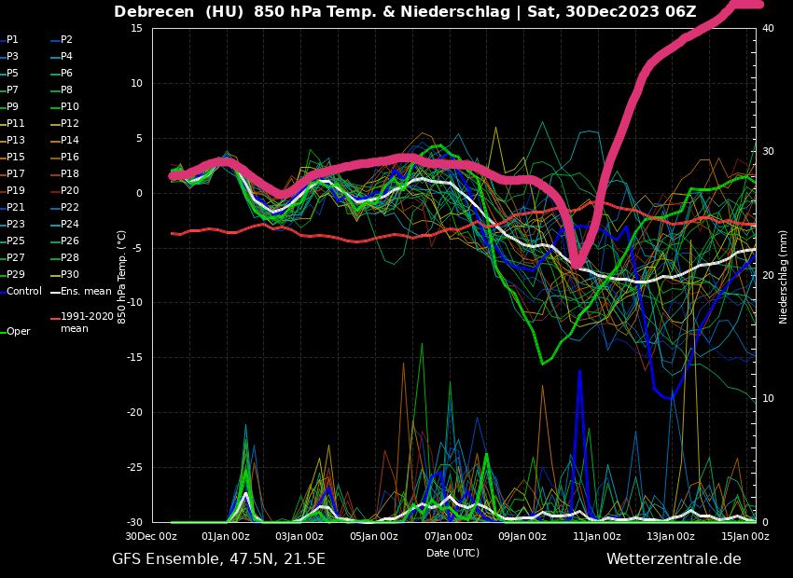Click the Niederschlag (mm) axis label

(784, 276)
